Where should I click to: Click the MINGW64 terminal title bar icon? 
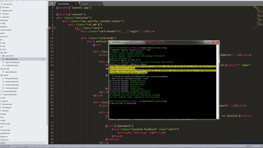click(x=111, y=42)
